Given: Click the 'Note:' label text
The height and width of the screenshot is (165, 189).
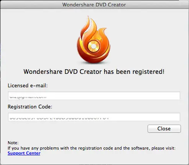Looking at the screenshot, I should coord(13,143).
